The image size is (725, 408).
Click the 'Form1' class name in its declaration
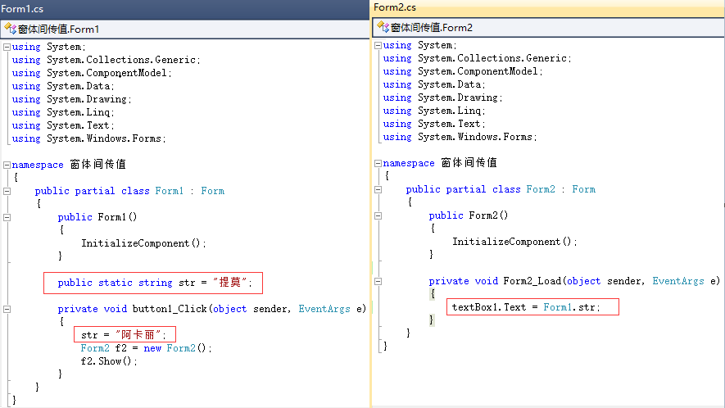tap(170, 191)
